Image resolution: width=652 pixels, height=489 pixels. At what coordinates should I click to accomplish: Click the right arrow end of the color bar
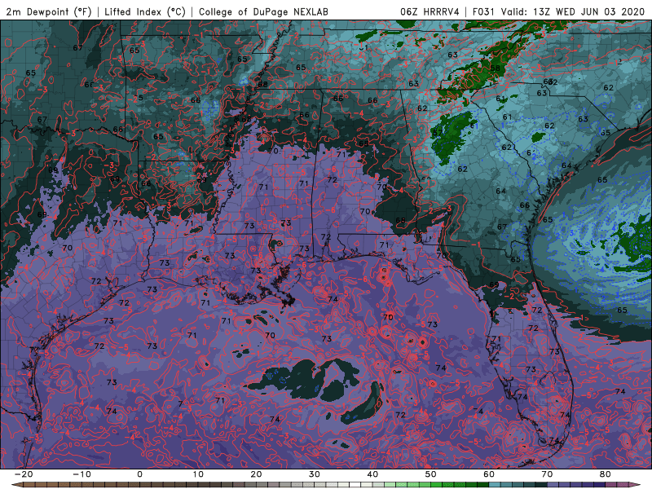637,485
